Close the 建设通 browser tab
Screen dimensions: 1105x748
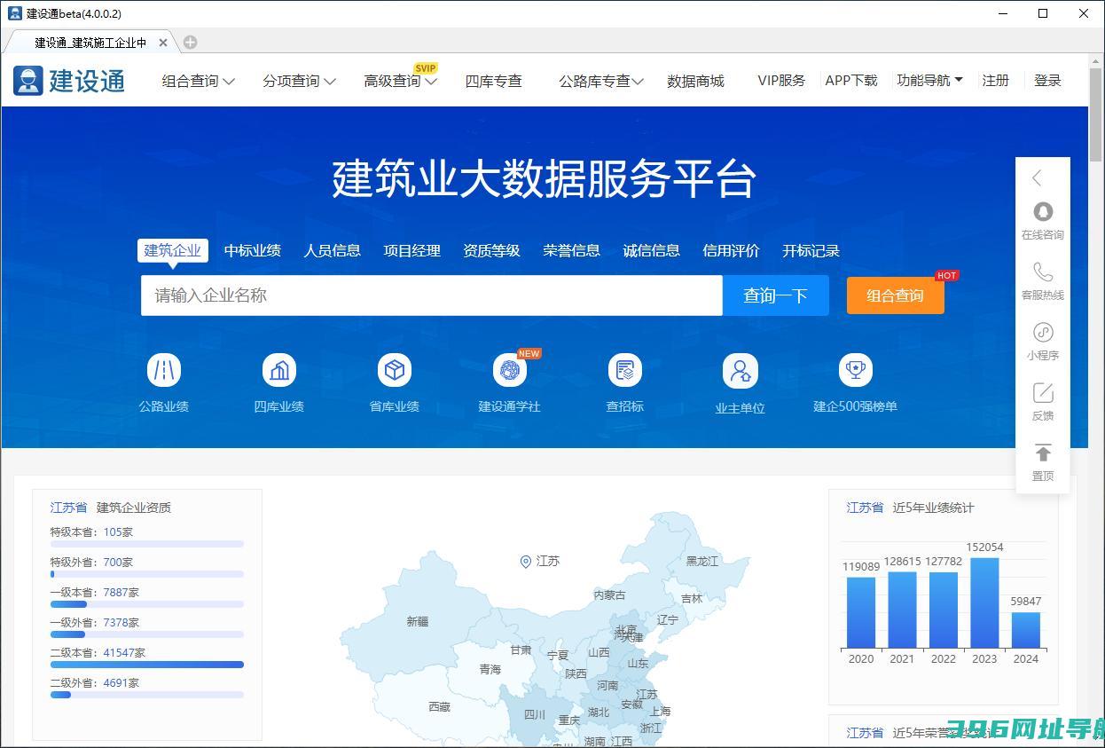point(163,42)
